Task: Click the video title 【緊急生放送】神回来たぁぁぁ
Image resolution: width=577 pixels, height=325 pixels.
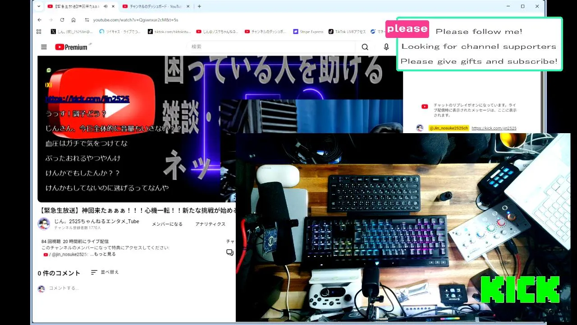Action: 137,210
